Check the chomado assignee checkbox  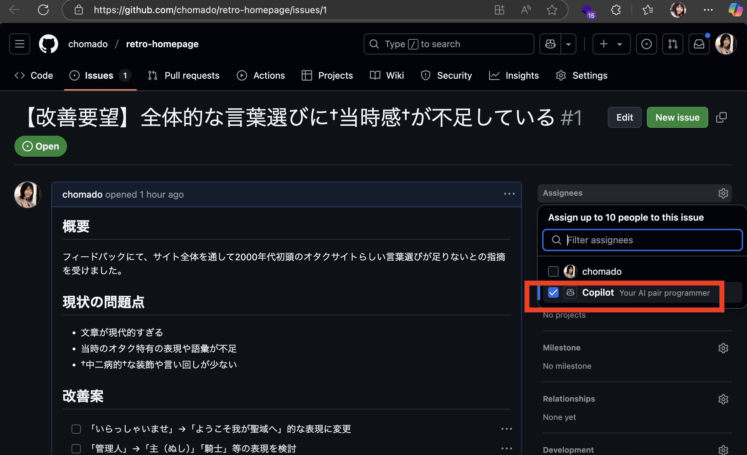(x=553, y=271)
